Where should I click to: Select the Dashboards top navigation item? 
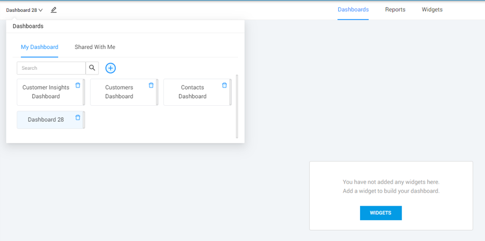pos(353,10)
